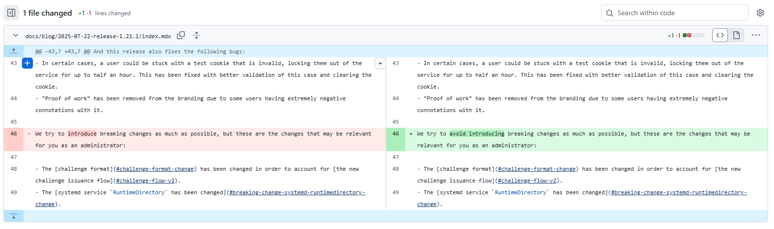Collapse the index.mdx file diff
Screen dimensions: 774x229
pos(16,35)
